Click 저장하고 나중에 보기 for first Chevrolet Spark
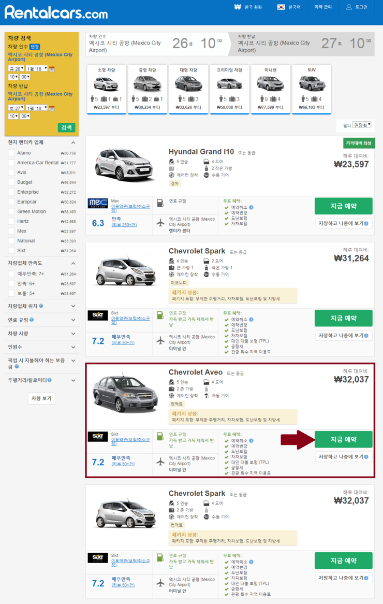Screen dimensions: 383x604 tap(343, 336)
